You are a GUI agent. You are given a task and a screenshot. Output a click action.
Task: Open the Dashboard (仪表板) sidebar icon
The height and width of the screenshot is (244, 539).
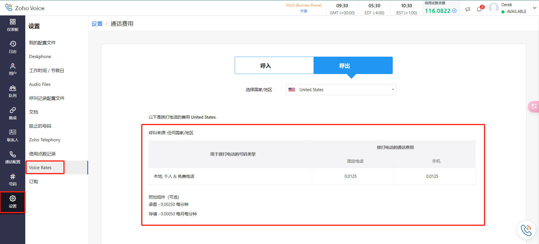[13, 25]
